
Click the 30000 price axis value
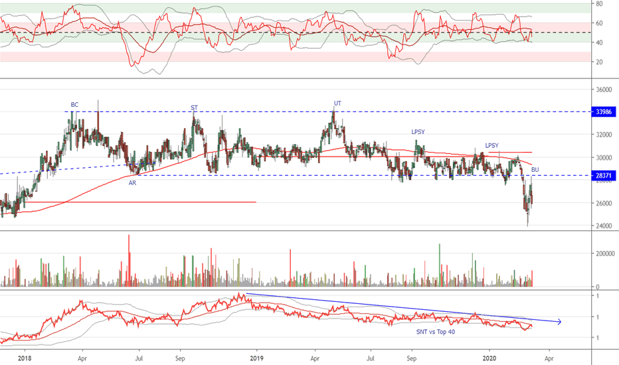click(604, 158)
